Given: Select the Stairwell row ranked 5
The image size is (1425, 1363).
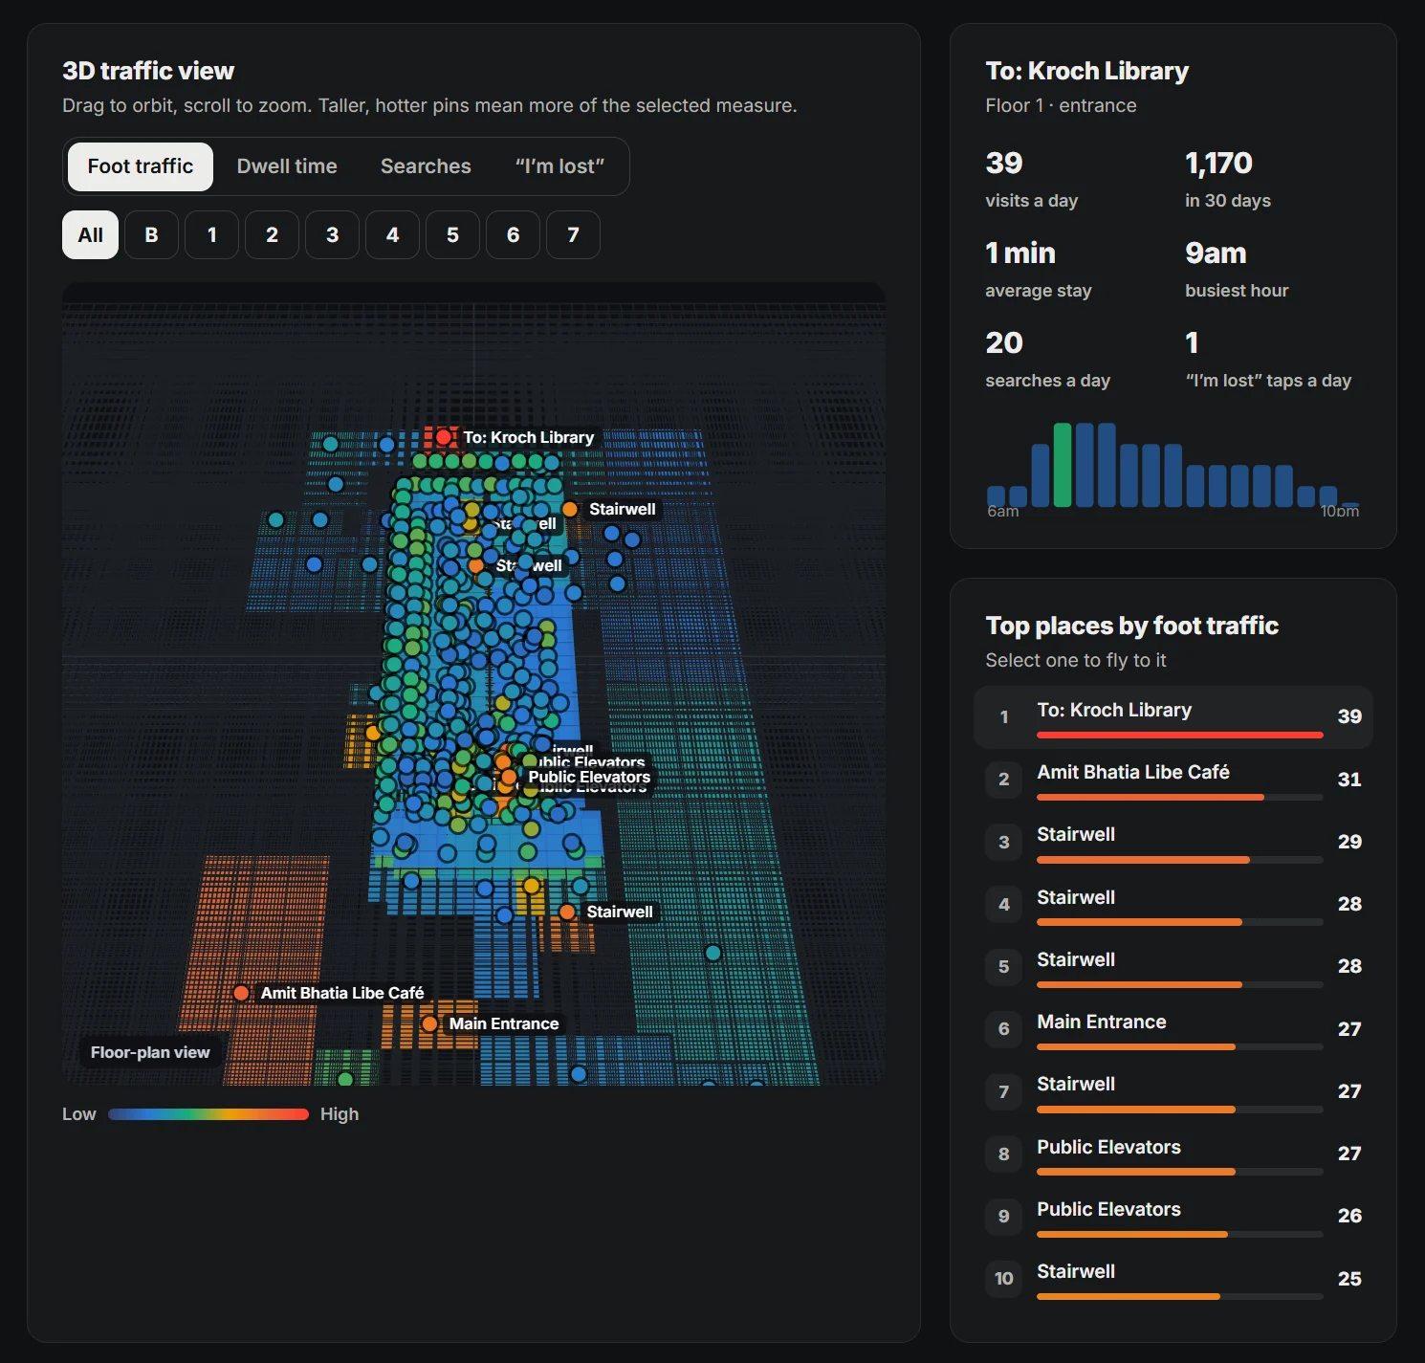Looking at the screenshot, I should click(1173, 966).
